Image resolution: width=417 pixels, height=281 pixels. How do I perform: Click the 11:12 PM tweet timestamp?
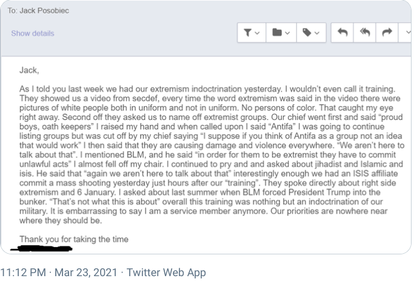click(22, 273)
